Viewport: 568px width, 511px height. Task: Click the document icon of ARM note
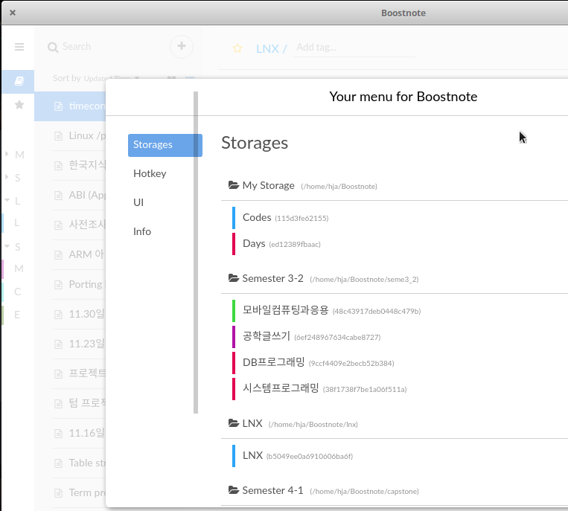(x=58, y=255)
